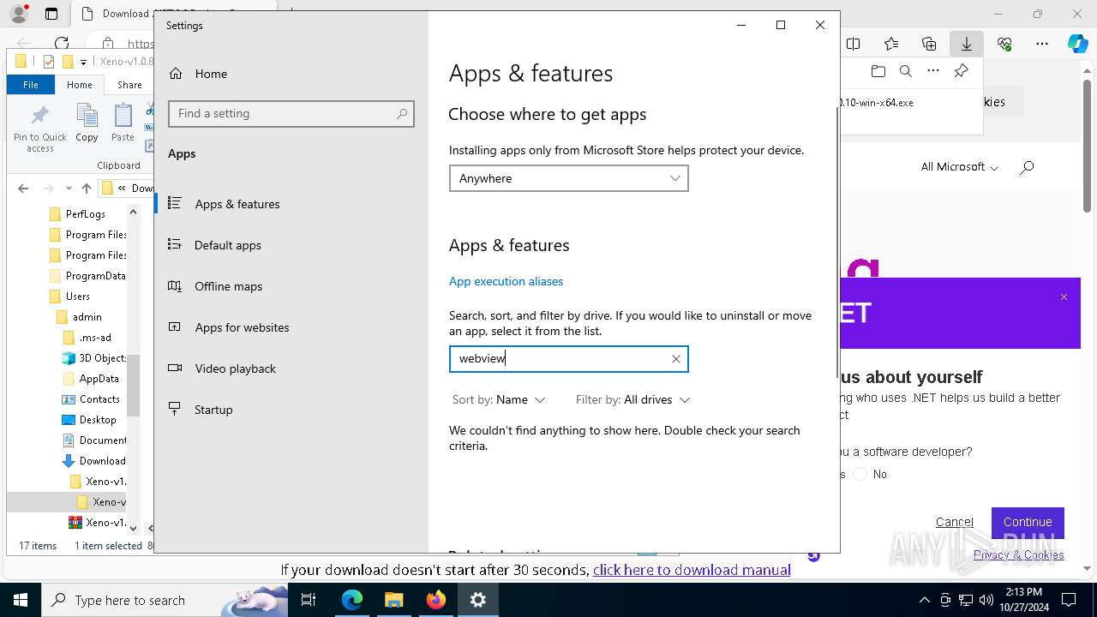Click Cancel in the survey
The image size is (1097, 617).
pyautogui.click(x=954, y=522)
